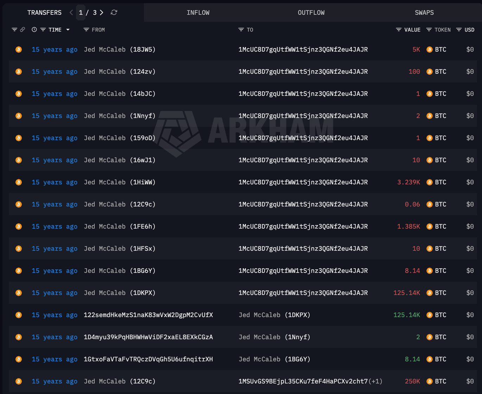Click the TOKEN column header label
Viewport: 482px width, 394px height.
pos(443,30)
